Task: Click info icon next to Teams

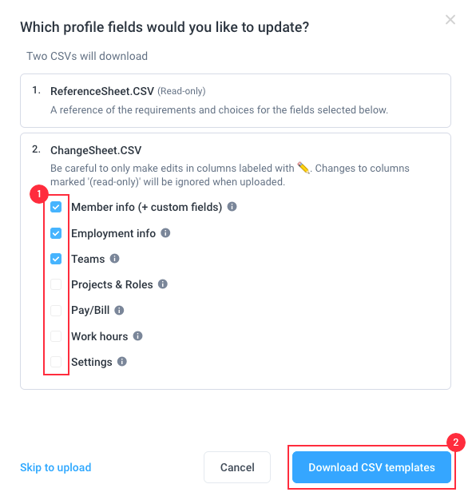Action: [x=114, y=258]
